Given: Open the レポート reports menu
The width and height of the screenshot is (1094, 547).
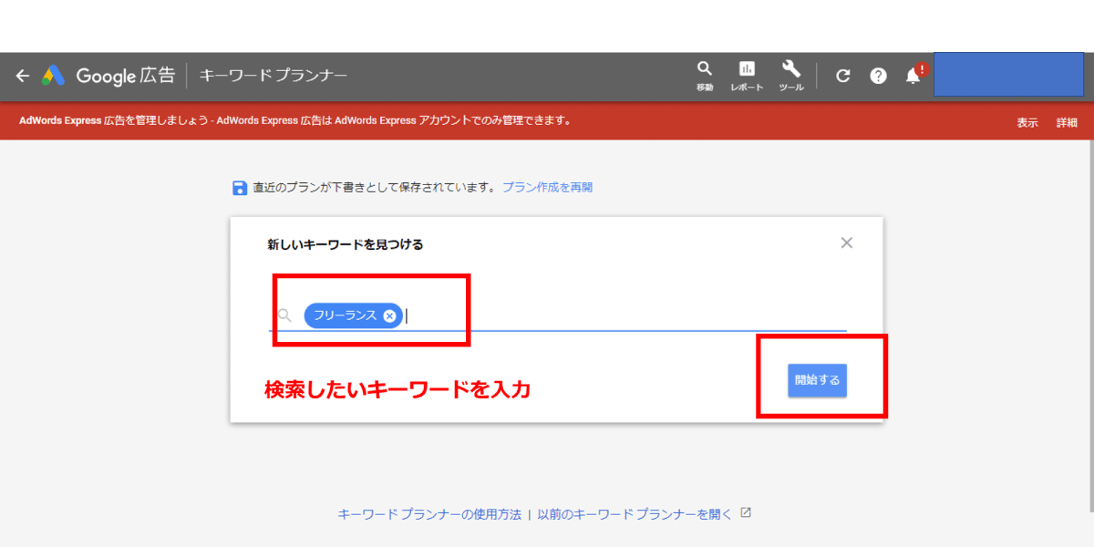Looking at the screenshot, I should click(x=747, y=77).
